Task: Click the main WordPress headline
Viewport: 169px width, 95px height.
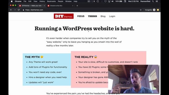Action: tap(84, 28)
